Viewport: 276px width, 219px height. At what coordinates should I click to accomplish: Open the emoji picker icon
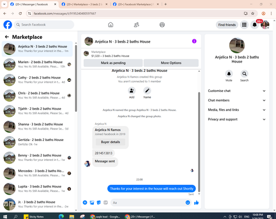188,202
